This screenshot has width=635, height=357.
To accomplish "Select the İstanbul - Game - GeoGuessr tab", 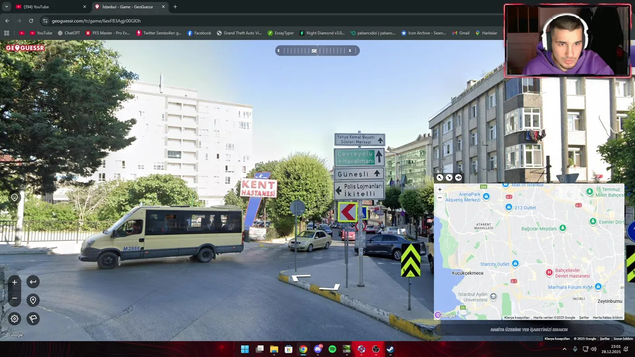I will pyautogui.click(x=129, y=7).
